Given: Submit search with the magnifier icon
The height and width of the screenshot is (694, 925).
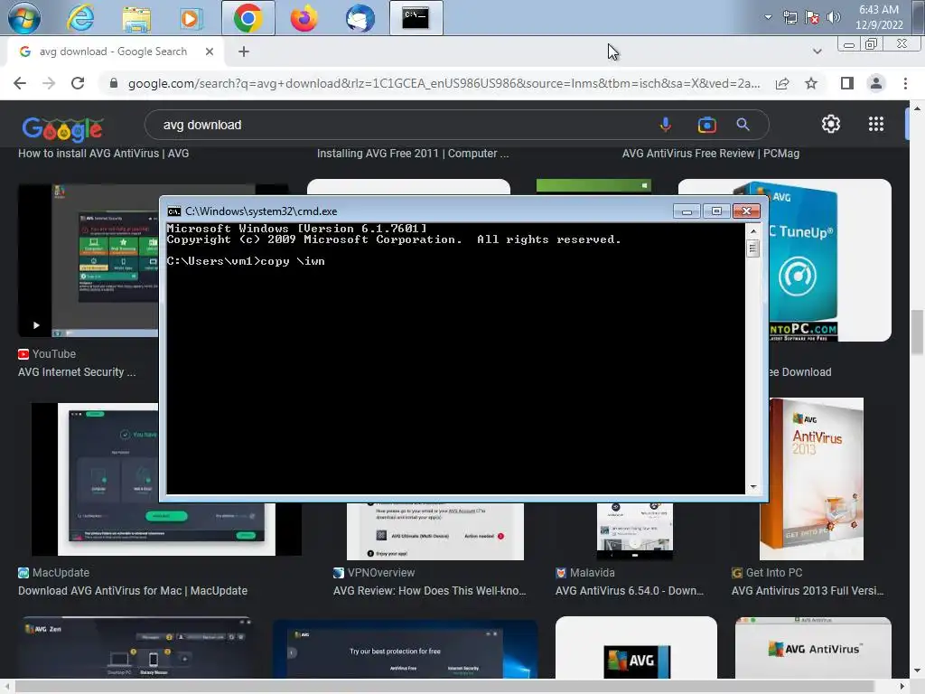Looking at the screenshot, I should click(743, 125).
